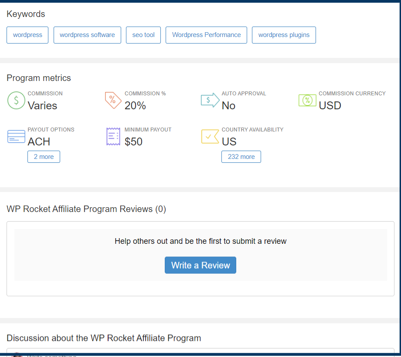Click the 'USD' commission currency value

click(x=330, y=105)
